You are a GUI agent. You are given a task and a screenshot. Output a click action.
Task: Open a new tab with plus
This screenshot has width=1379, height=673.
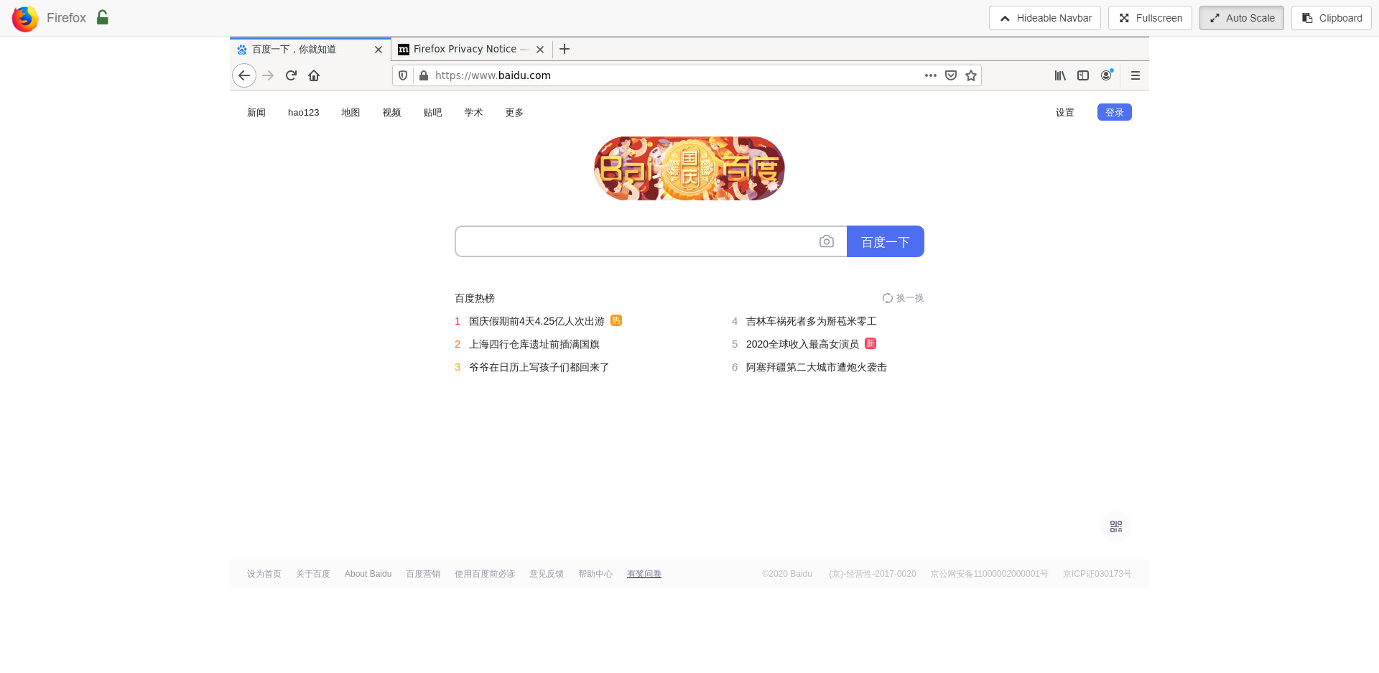[565, 49]
